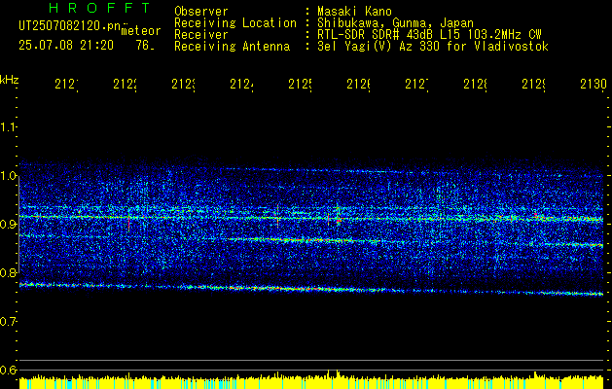Click the 2130 time axis marker
The height and width of the screenshot is (389, 612).
593,84
